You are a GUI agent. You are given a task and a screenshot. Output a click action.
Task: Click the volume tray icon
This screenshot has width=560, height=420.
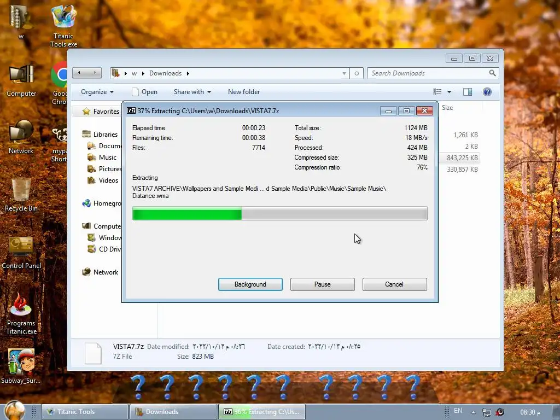pyautogui.click(x=500, y=412)
